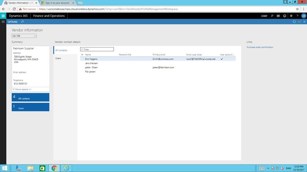Viewport: 307px width, 172px height.
Task: Click DAN language indicator in tray
Action: [x=288, y=168]
